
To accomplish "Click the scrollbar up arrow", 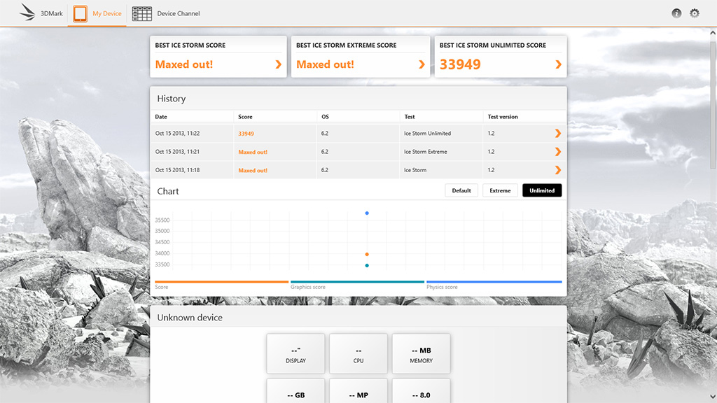I will [712, 33].
